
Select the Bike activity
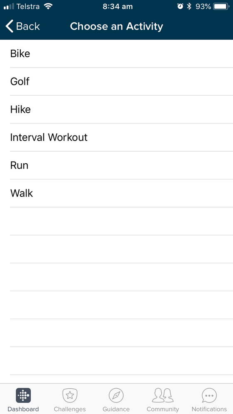coord(121,53)
